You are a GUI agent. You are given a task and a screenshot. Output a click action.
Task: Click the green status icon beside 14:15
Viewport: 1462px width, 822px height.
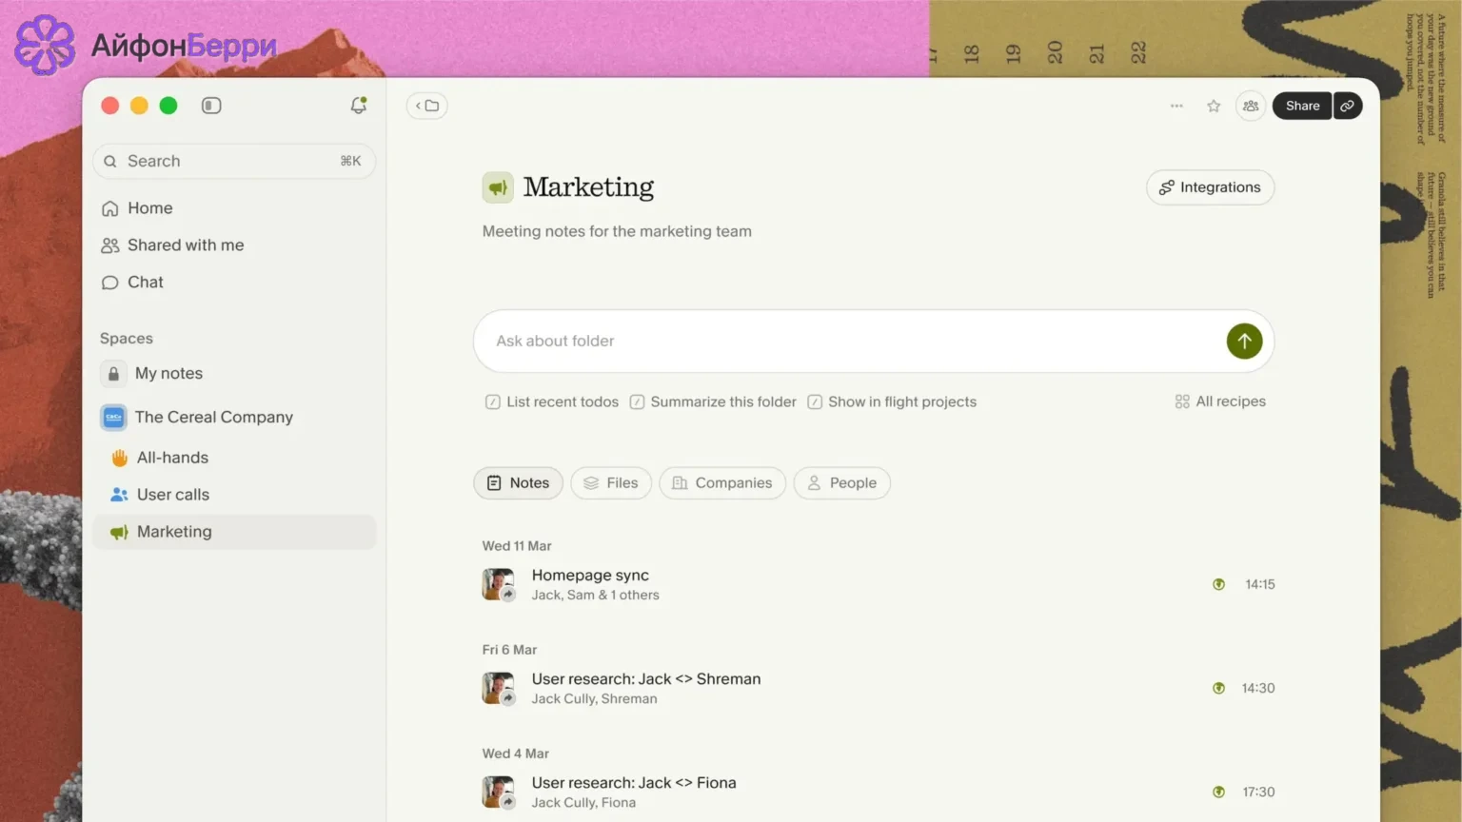[1218, 584]
